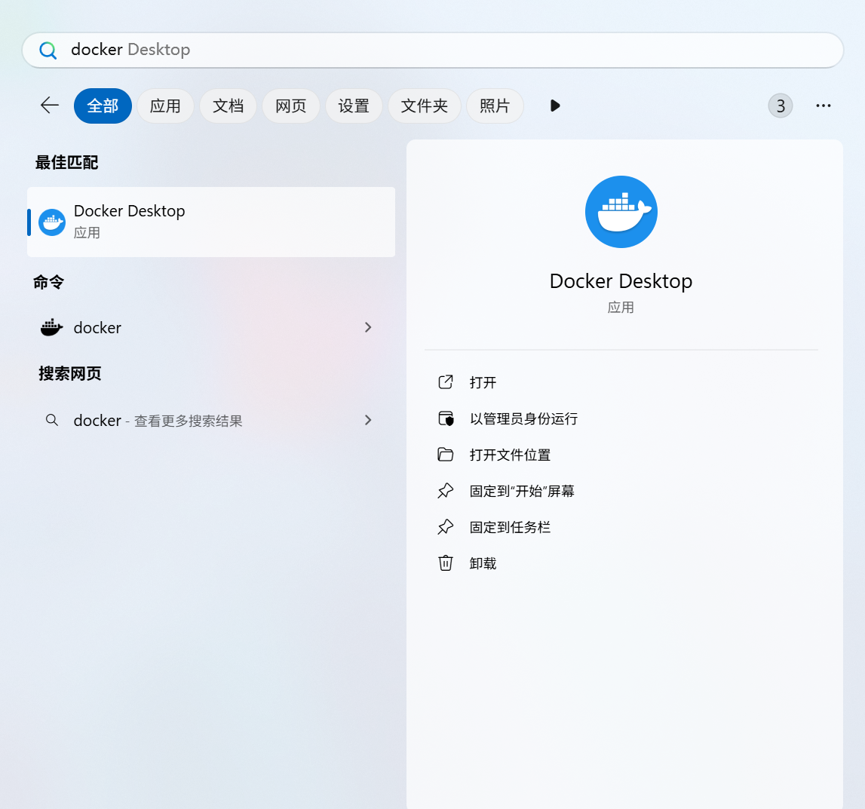Click the search magnifier icon in search box

tap(48, 51)
